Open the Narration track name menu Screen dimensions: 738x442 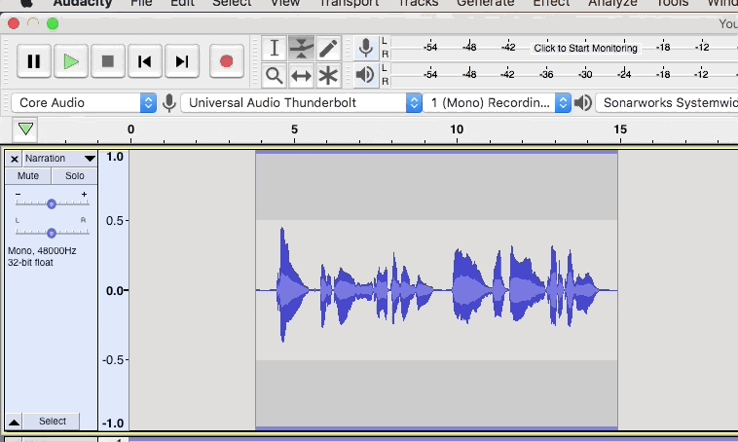58,159
